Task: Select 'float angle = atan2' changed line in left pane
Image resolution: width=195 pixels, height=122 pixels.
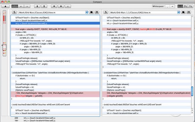Action: (x=55, y=29)
